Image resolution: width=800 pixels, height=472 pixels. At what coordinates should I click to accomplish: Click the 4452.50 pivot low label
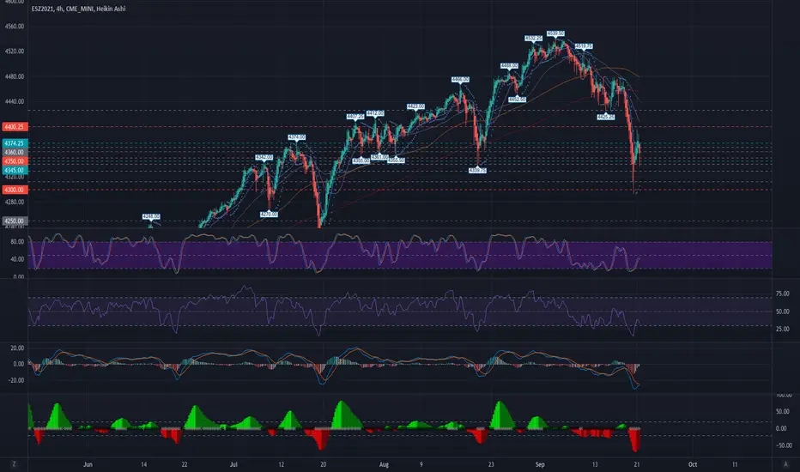tap(517, 100)
